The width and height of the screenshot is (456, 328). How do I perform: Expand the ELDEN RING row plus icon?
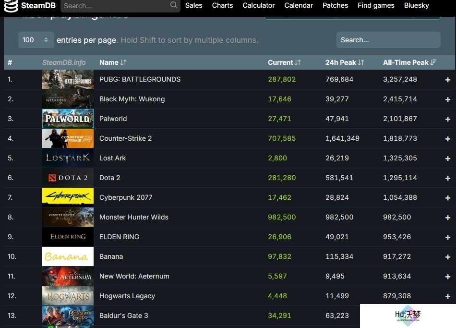447,237
